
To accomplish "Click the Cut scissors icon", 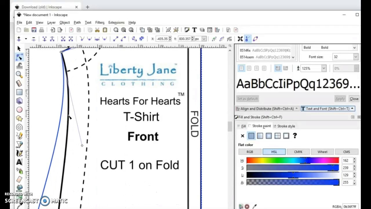I will [x=97, y=30].
